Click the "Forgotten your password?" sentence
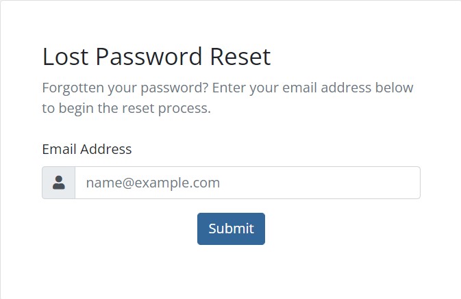This screenshot has width=461, height=299. 125,88
